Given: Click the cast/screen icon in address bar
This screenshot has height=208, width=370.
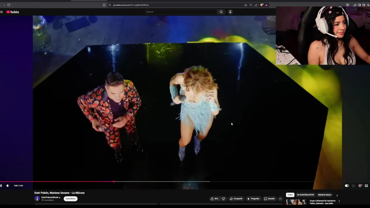Looking at the screenshot, I should point(246,5).
